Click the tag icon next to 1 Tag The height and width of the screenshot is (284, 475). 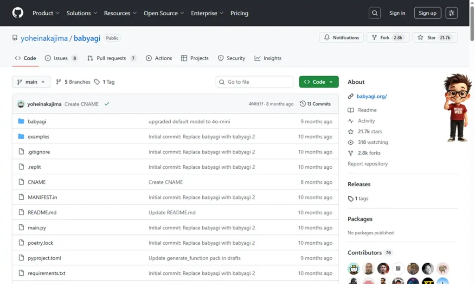point(97,82)
